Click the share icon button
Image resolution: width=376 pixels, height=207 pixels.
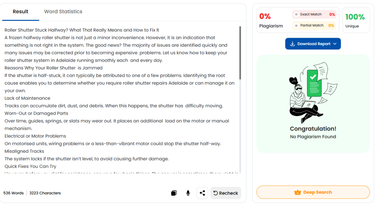tap(202, 193)
